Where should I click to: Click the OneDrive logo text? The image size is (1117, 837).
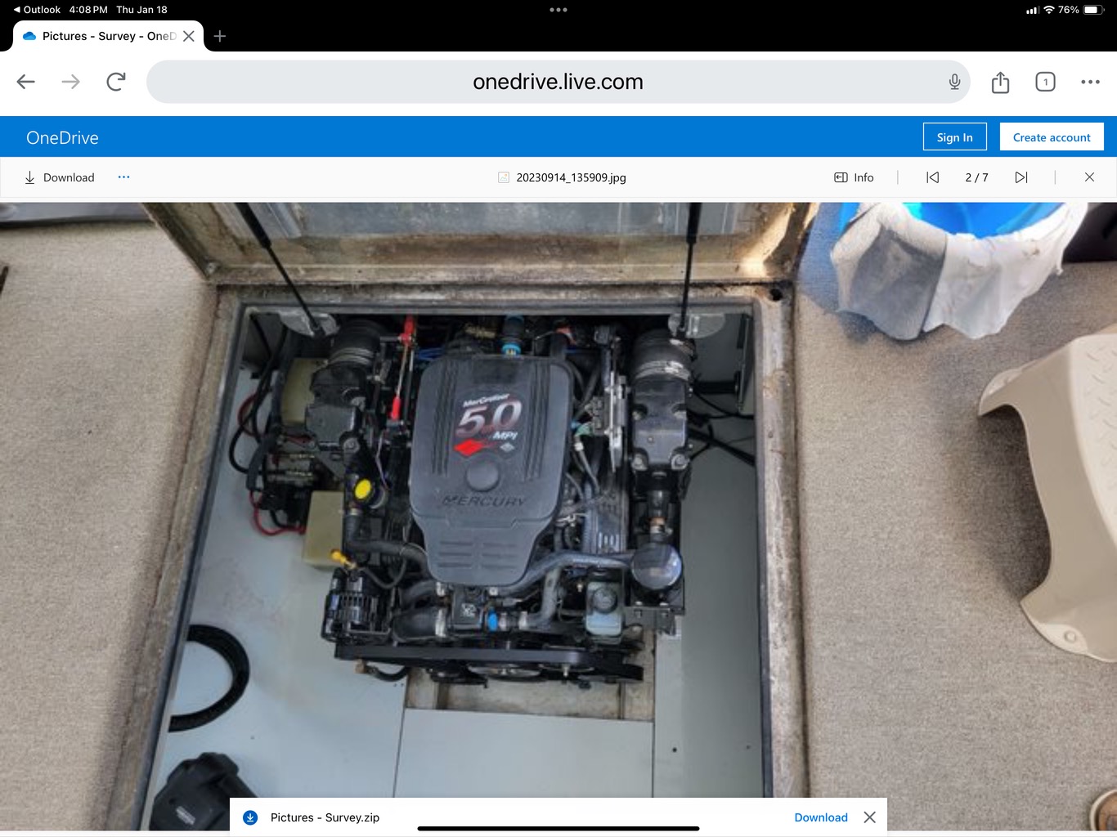(x=62, y=137)
